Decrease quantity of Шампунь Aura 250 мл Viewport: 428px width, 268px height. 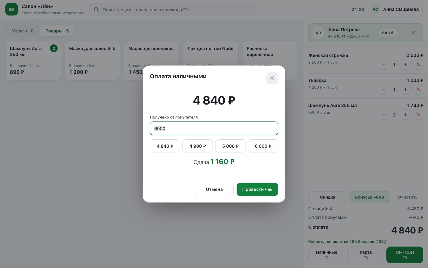click(383, 115)
